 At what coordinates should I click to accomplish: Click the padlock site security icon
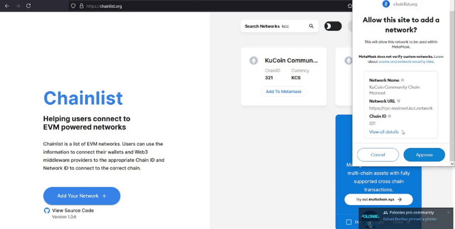click(x=81, y=6)
